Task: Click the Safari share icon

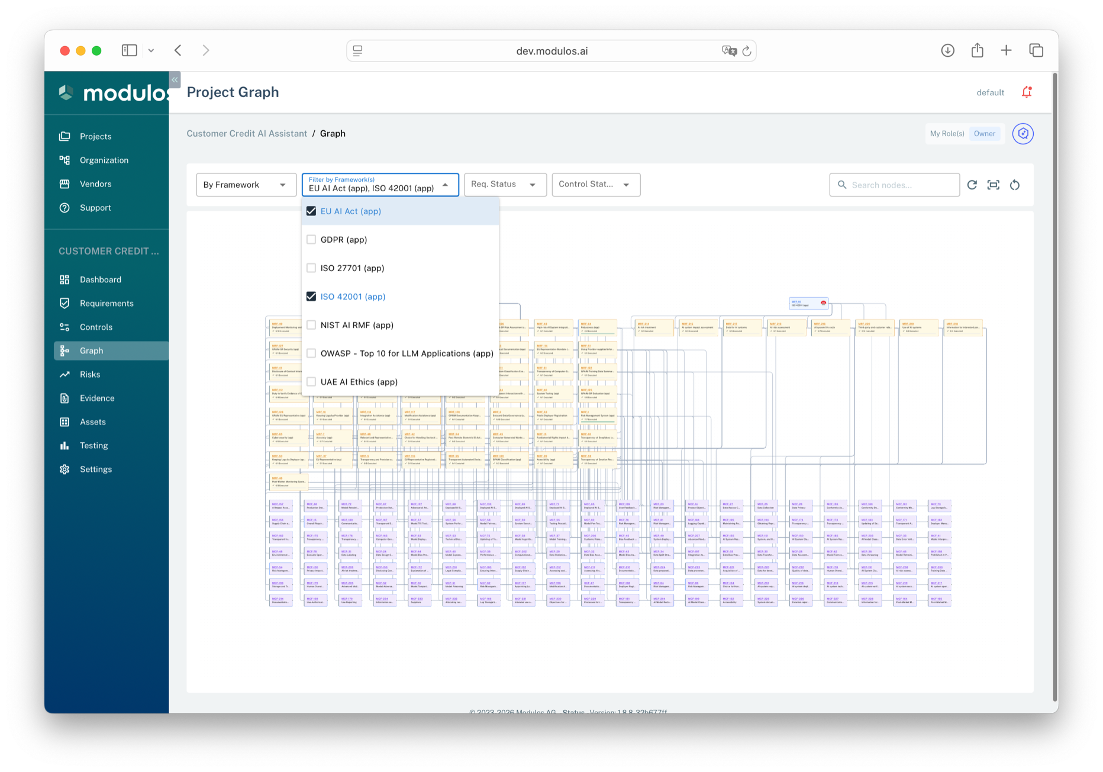Action: pyautogui.click(x=977, y=50)
